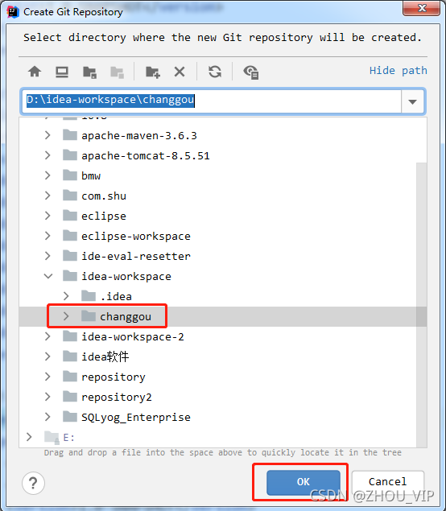This screenshot has width=446, height=511.
Task: Expand the apache-maven-3.6.3 folder
Action: [x=47, y=135]
